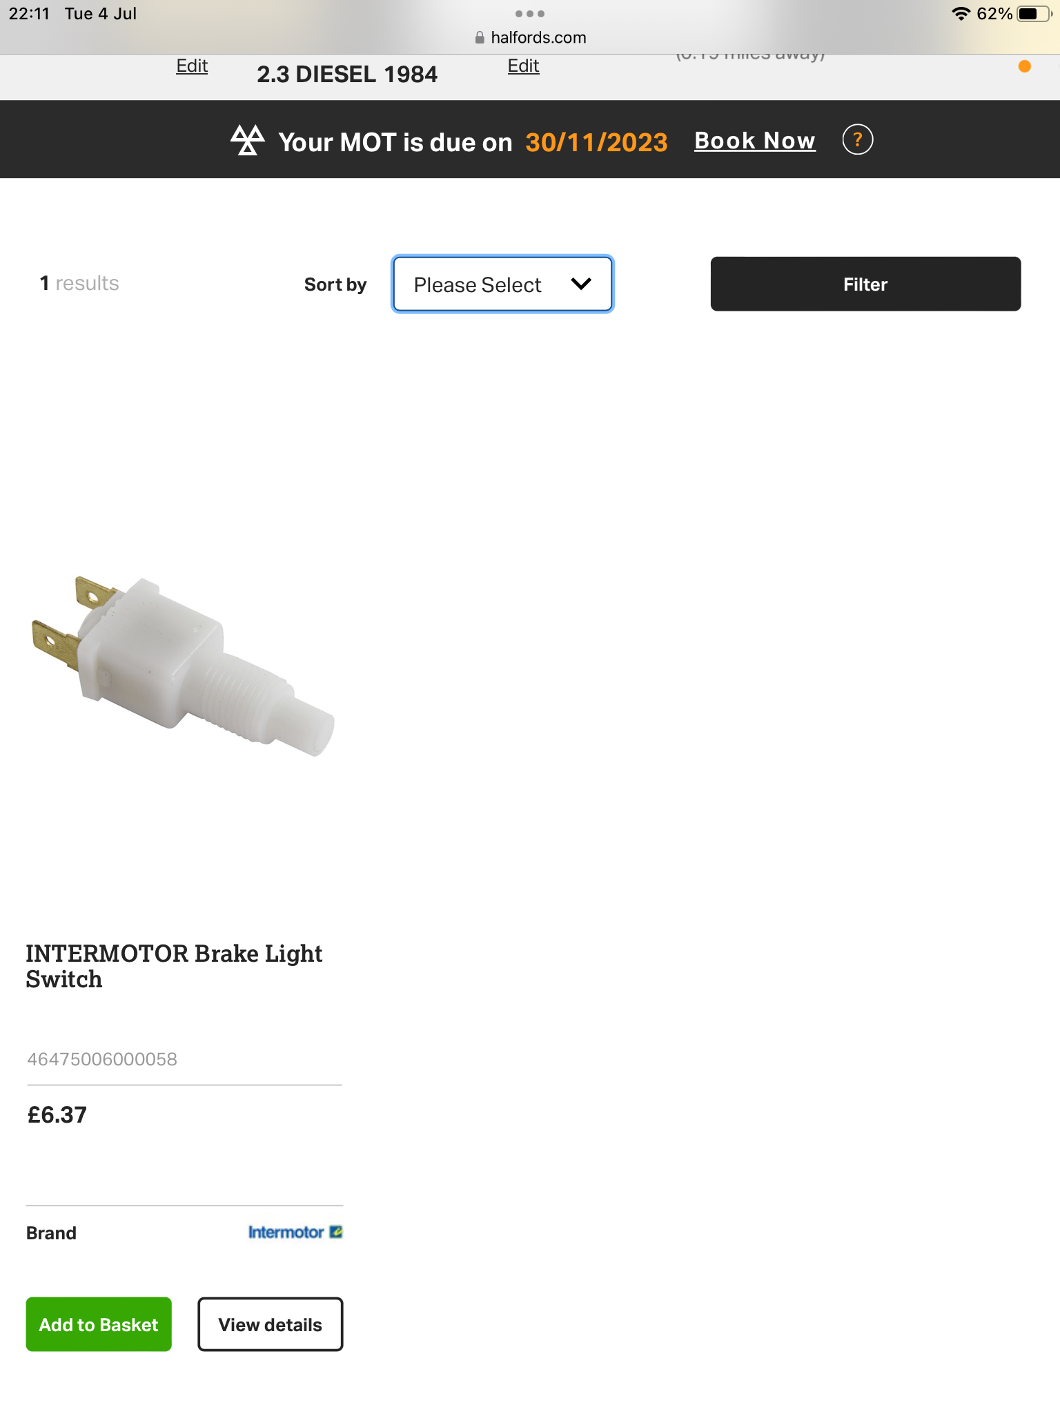Open the three-dot multitasking menu at top
Screen dimensions: 1060x1414
(x=530, y=14)
